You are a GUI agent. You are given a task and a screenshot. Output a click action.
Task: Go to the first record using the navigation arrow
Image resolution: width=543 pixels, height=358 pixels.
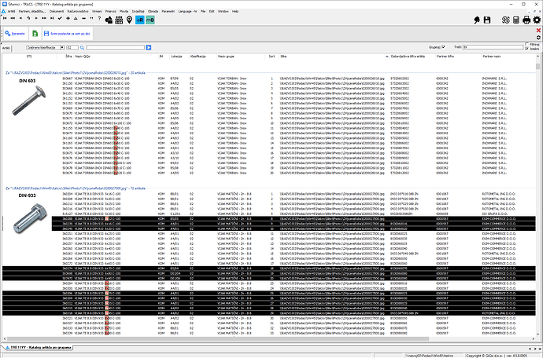(6, 20)
